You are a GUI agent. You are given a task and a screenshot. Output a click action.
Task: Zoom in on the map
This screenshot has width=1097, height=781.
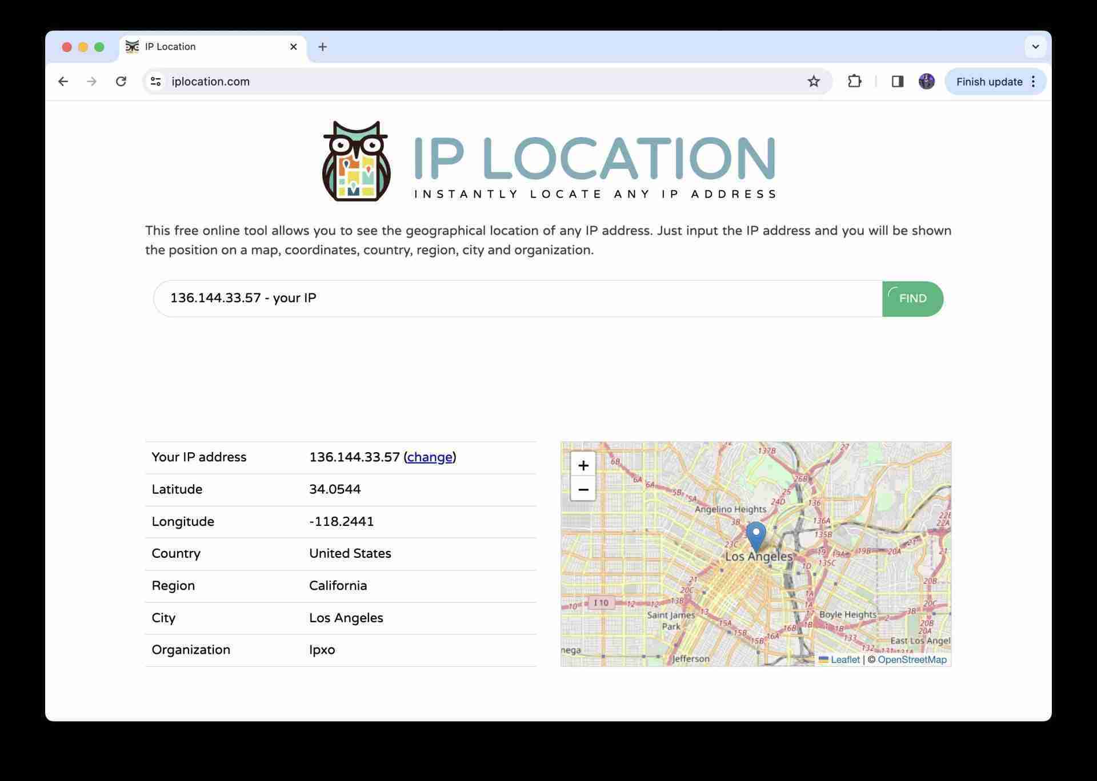pos(583,465)
